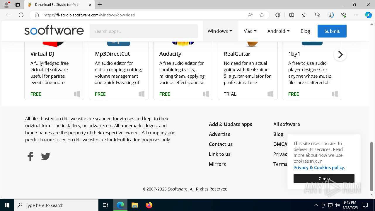Show hidden system tray icons
Image resolution: width=375 pixels, height=211 pixels.
pyautogui.click(x=316, y=205)
